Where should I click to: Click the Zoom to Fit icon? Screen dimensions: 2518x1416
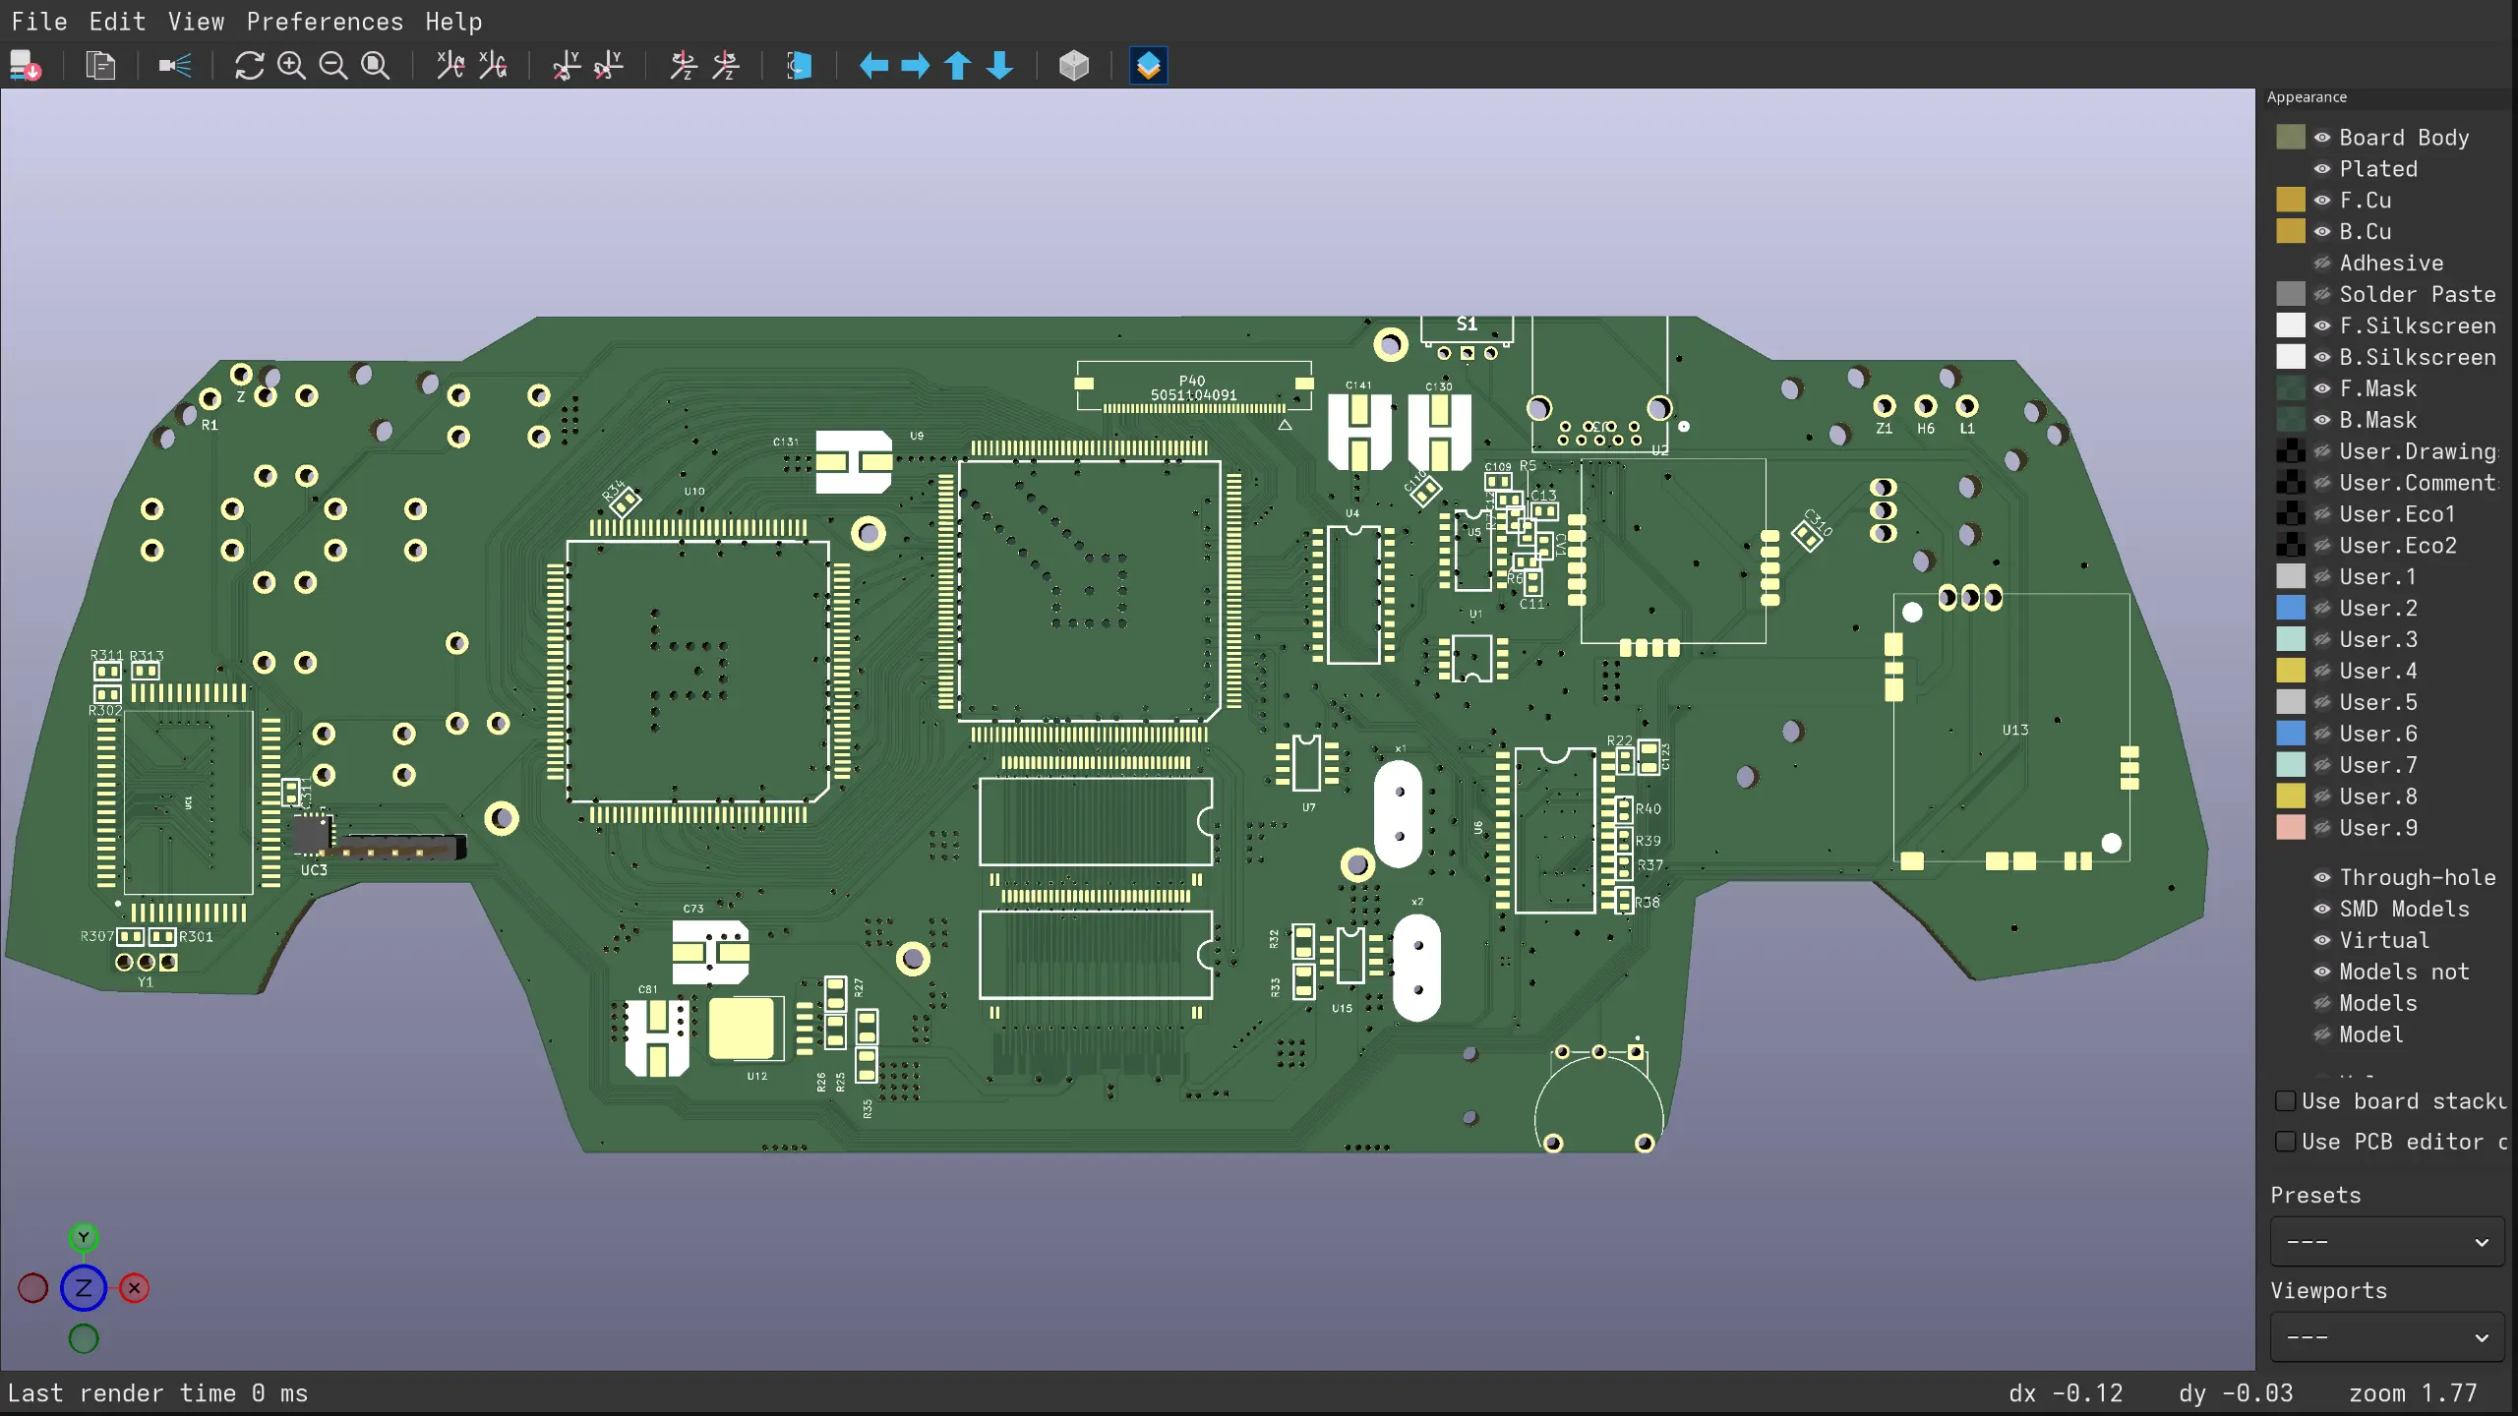[x=376, y=66]
